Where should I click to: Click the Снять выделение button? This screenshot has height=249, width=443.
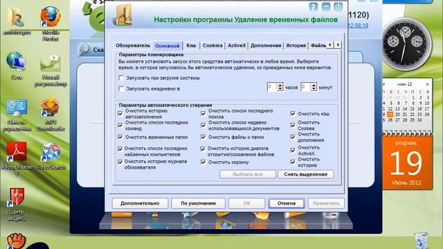point(306,174)
